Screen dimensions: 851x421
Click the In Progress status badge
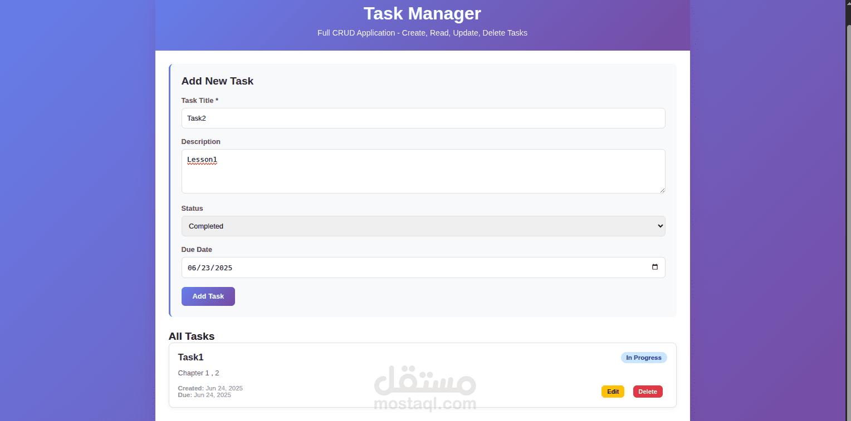644,358
